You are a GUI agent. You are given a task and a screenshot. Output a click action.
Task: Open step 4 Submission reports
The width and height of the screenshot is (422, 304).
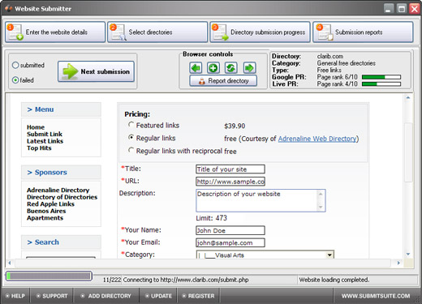[363, 32]
